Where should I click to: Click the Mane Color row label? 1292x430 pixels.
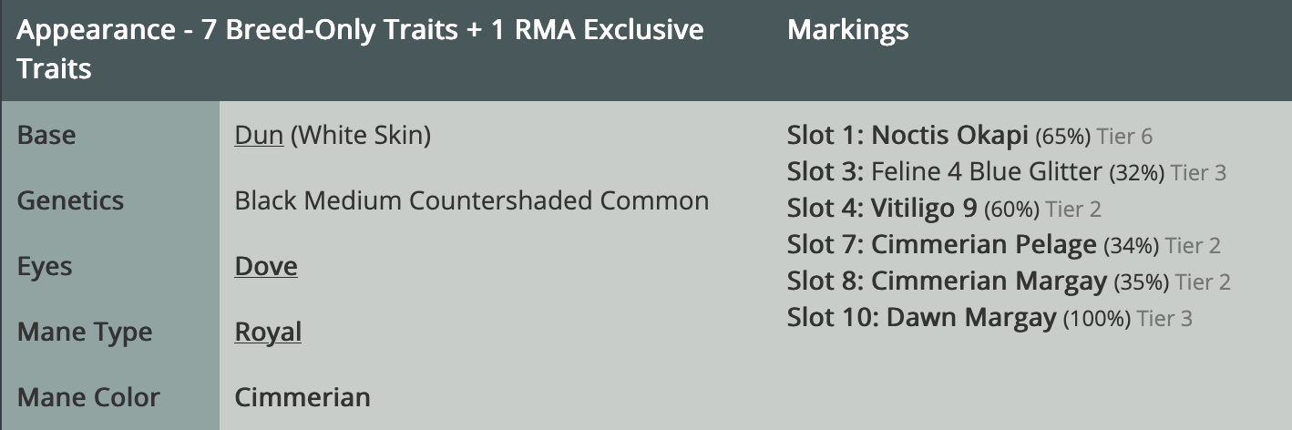(x=88, y=397)
